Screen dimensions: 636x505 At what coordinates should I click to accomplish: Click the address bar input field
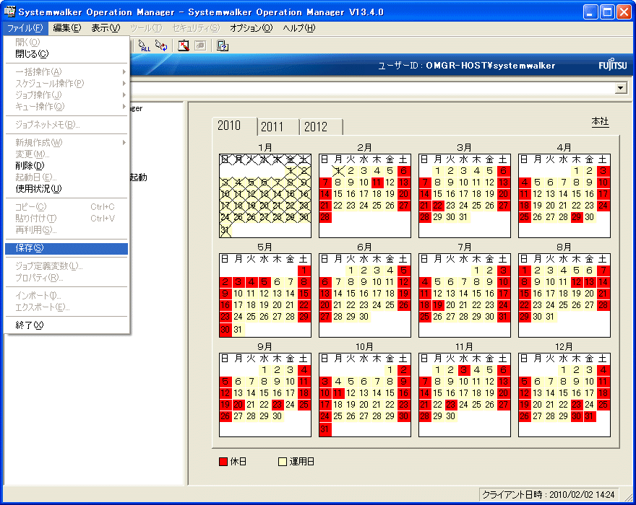click(x=373, y=88)
